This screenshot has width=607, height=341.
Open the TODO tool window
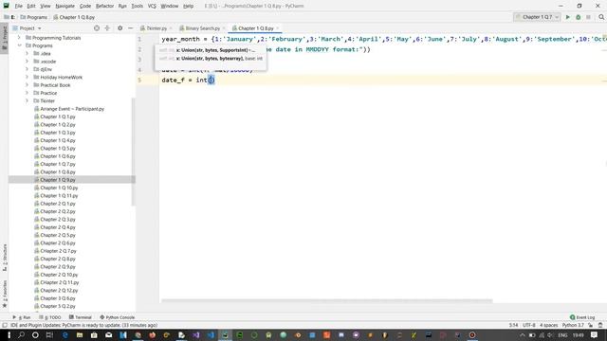(50, 317)
